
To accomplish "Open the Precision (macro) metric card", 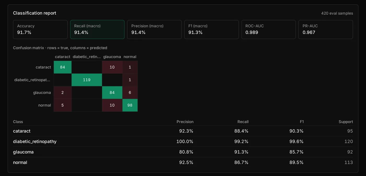I will 154,30.
